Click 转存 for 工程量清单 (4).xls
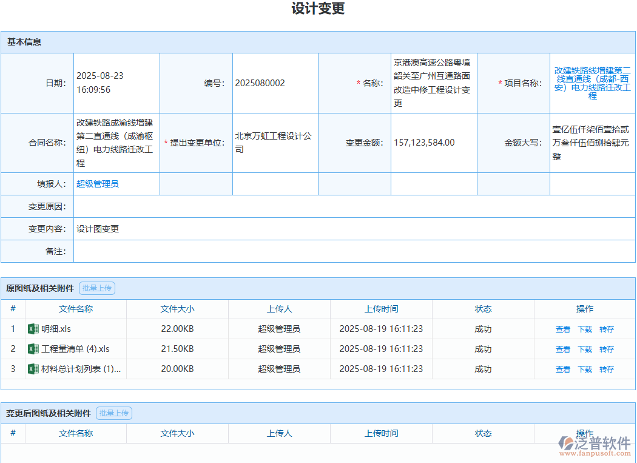637x463 pixels. coord(606,348)
